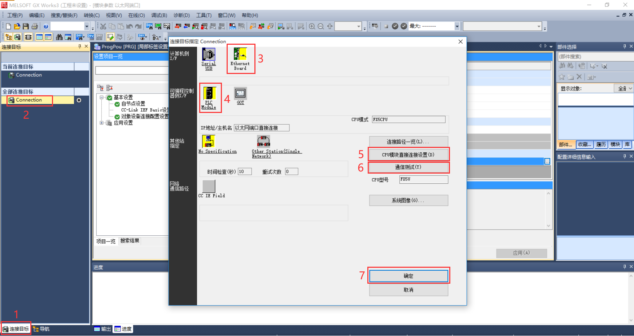Choose the GOT module icon

click(x=240, y=95)
